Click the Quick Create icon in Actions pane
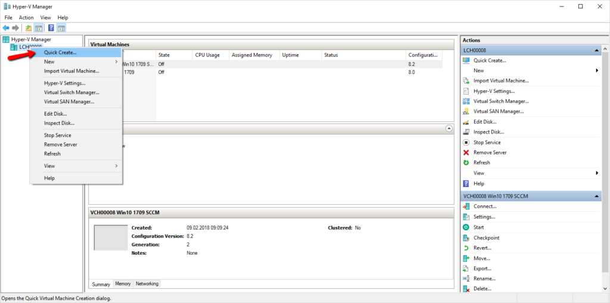This screenshot has width=610, height=303. (466, 60)
